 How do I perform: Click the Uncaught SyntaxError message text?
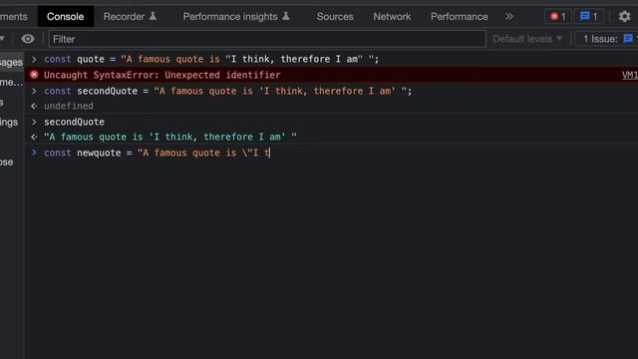(161, 75)
